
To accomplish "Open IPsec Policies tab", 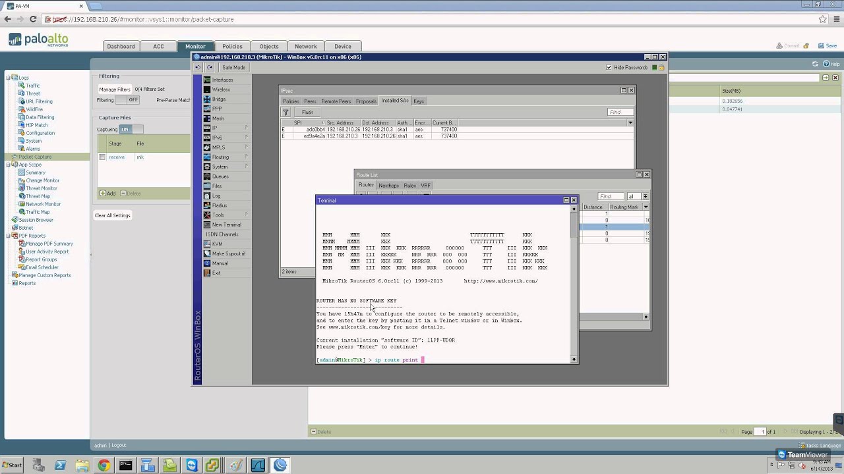I will coord(291,101).
